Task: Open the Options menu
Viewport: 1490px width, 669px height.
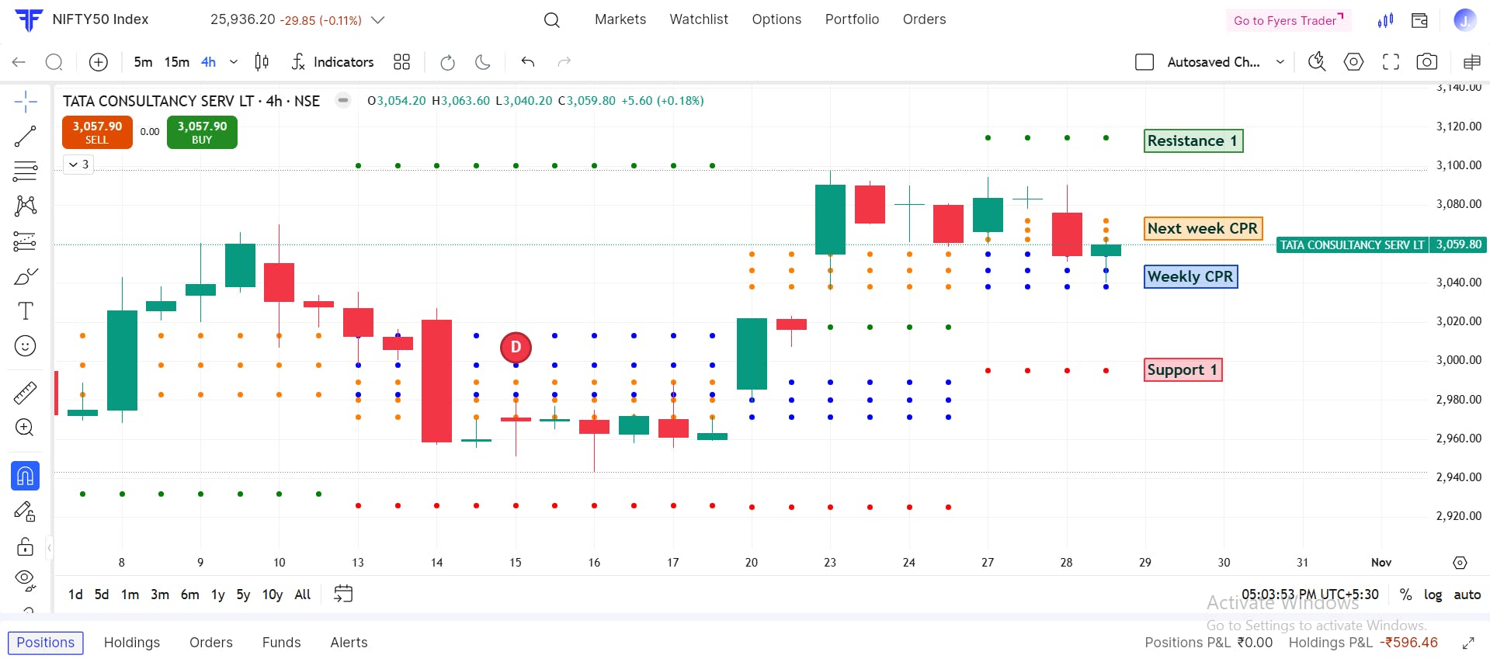Action: point(776,19)
